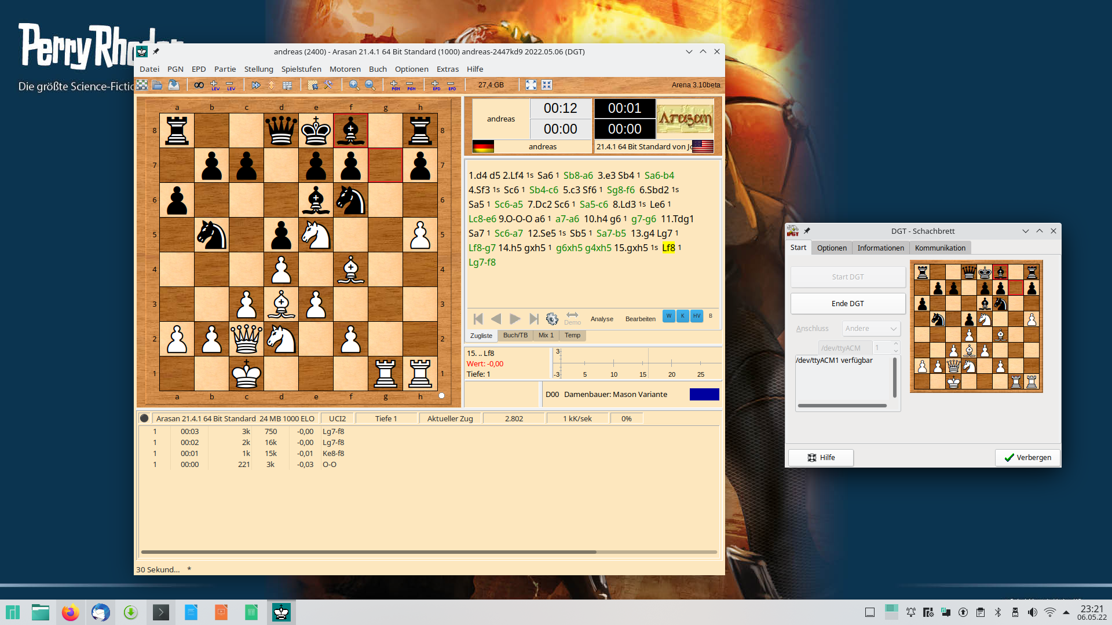
Task: Click the highlighted move Lf8 in move list
Action: point(668,248)
